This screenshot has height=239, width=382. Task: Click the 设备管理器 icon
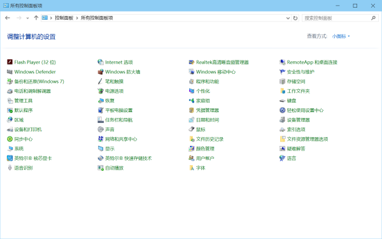pos(282,120)
